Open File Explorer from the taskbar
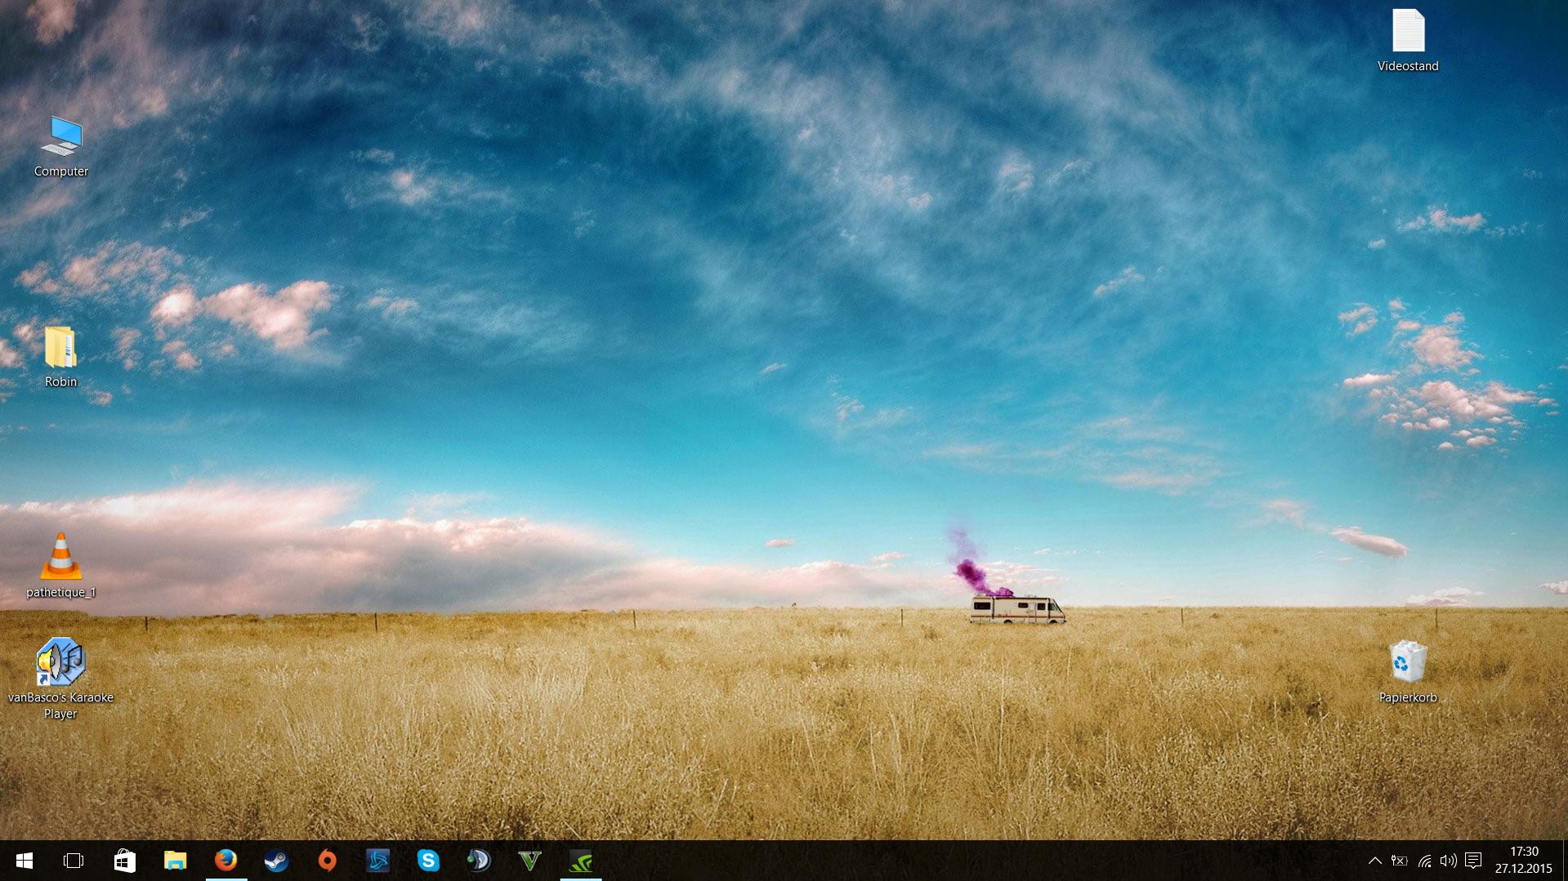 point(175,861)
